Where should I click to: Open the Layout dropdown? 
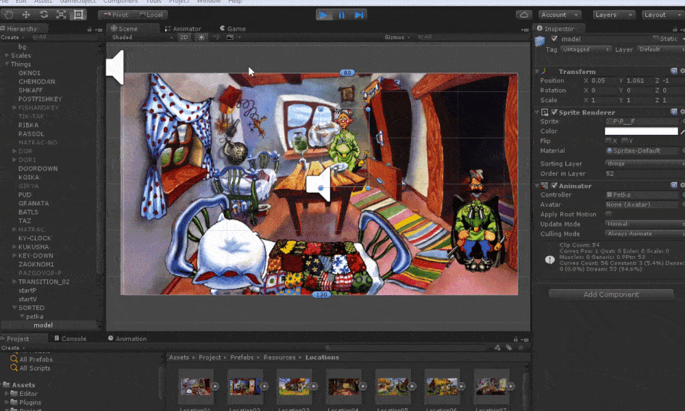pos(662,15)
